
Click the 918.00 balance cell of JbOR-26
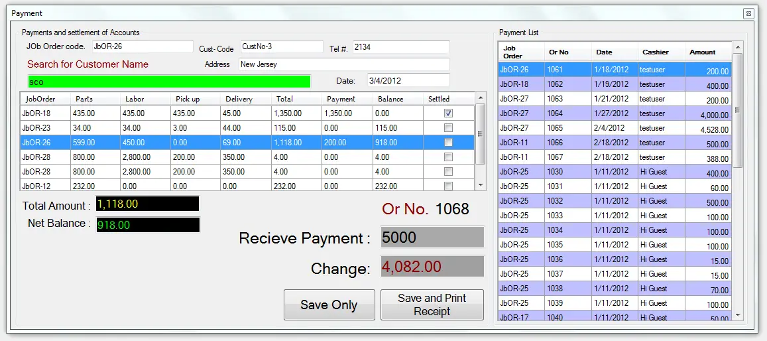(x=398, y=143)
